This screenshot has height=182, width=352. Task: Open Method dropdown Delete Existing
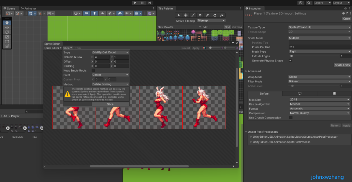[110, 84]
